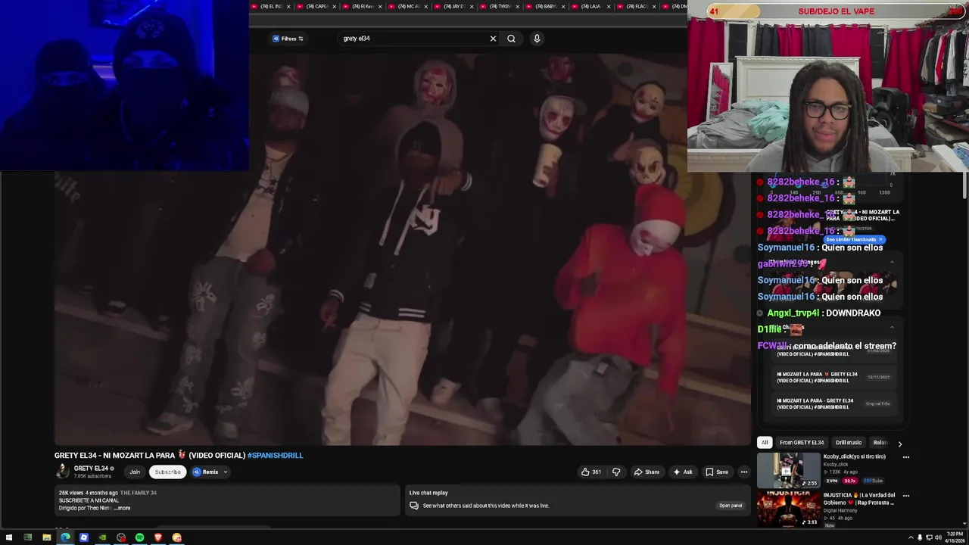969x545 pixels.
Task: Open options for INJUSTICIA video
Action: pyautogui.click(x=905, y=496)
